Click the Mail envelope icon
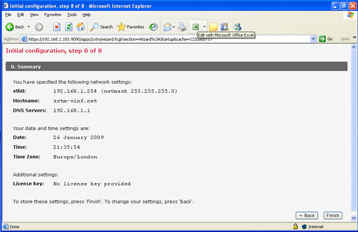This screenshot has width=358, height=232. 167,27
